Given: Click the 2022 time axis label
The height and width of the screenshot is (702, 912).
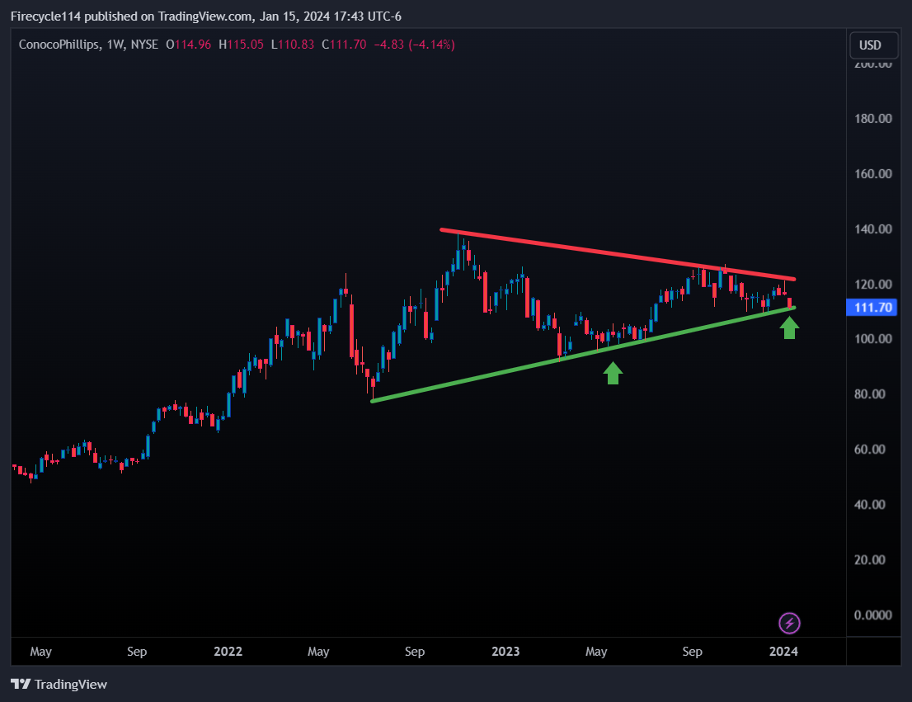Looking at the screenshot, I should (228, 652).
